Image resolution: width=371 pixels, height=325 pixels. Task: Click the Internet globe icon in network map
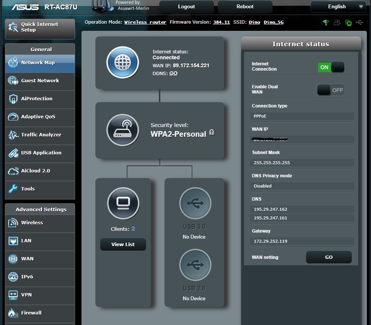[x=122, y=63]
